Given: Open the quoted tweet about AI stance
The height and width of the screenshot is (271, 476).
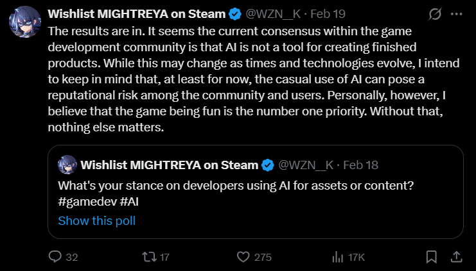Looking at the screenshot, I should [x=257, y=192].
